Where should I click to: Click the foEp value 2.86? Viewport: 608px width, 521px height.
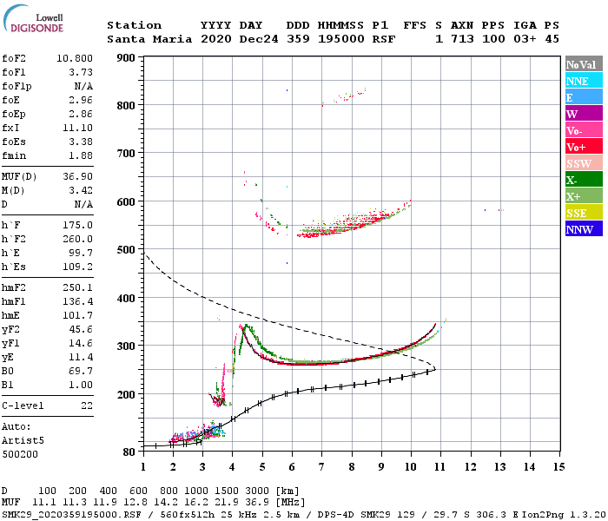tap(81, 114)
